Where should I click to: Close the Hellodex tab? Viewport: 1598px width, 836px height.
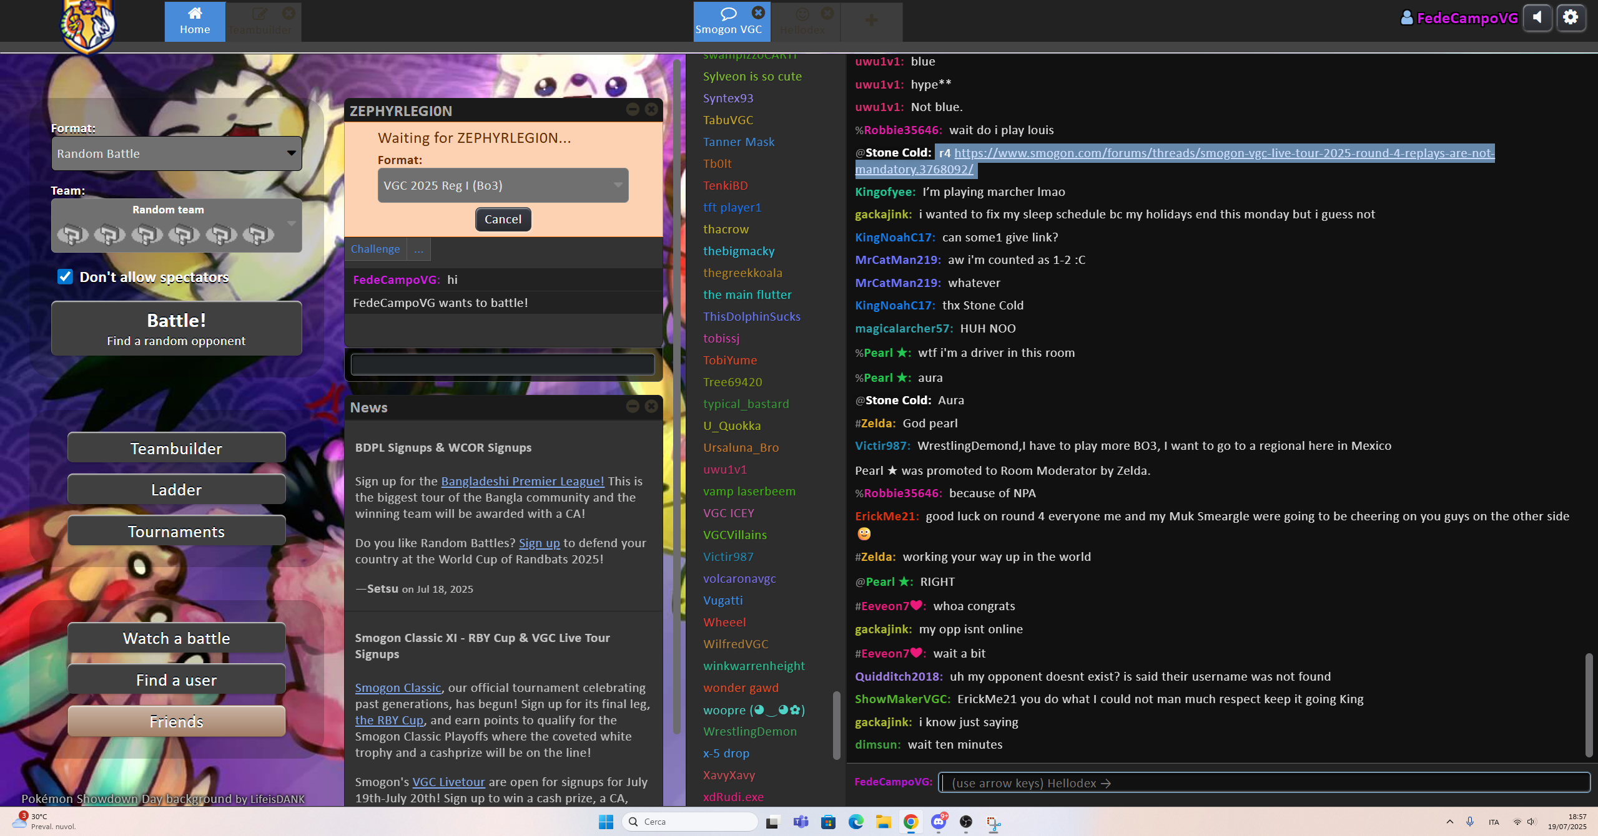click(x=827, y=12)
